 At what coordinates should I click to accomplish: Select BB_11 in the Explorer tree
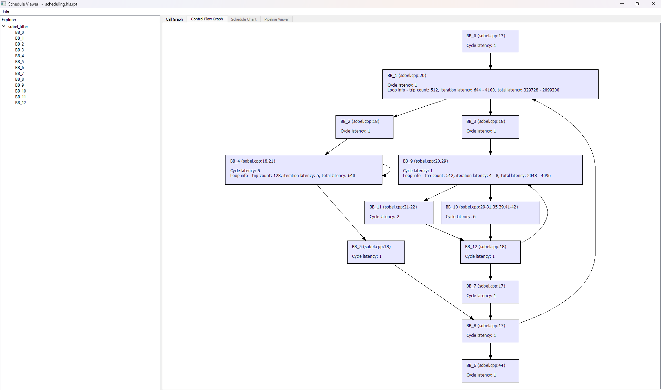click(x=20, y=97)
